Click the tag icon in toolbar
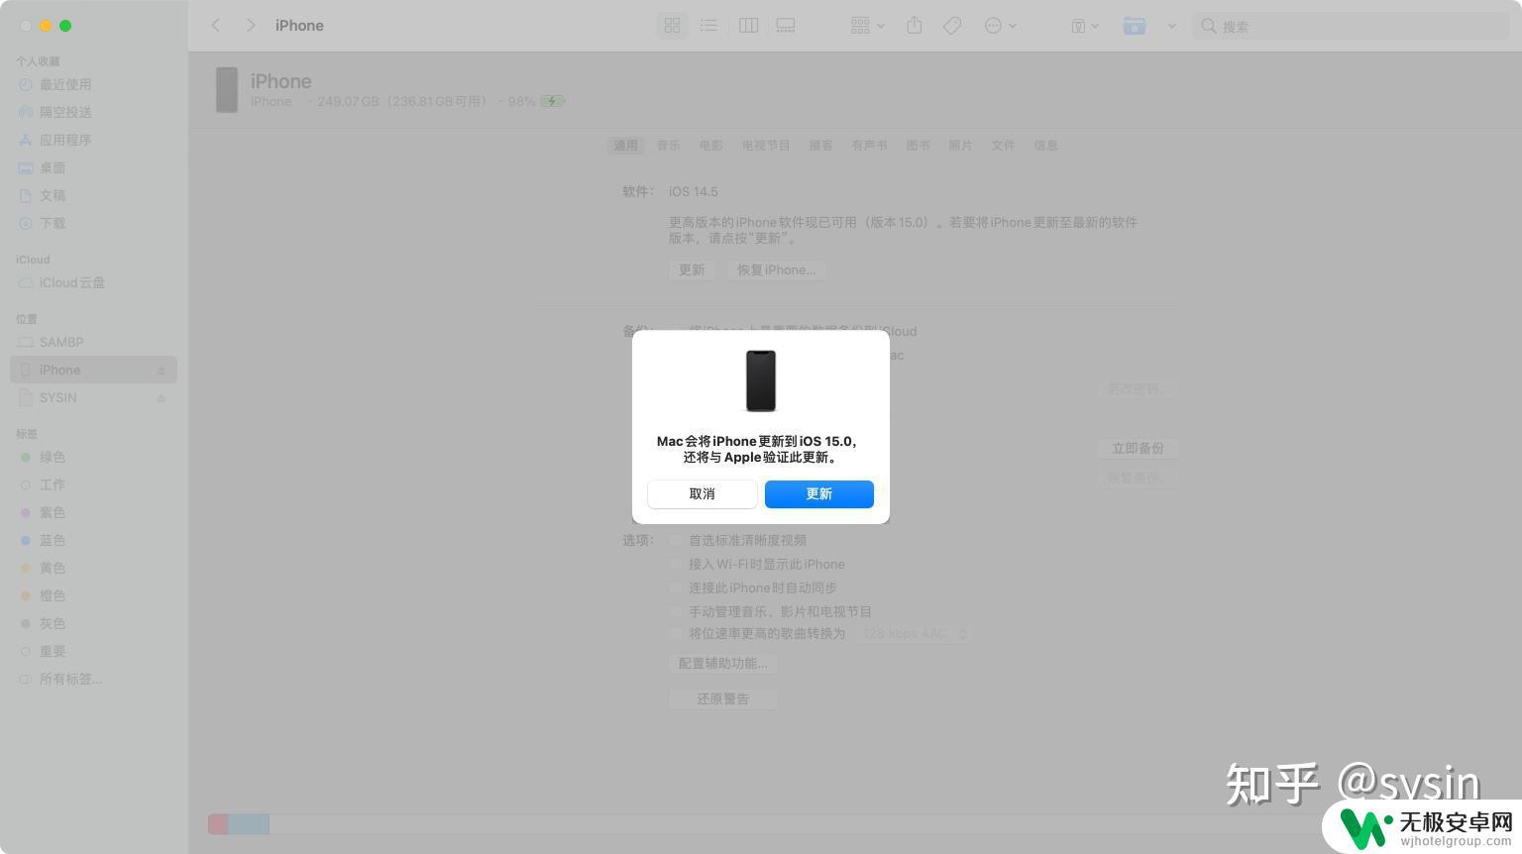1522x854 pixels. [952, 26]
